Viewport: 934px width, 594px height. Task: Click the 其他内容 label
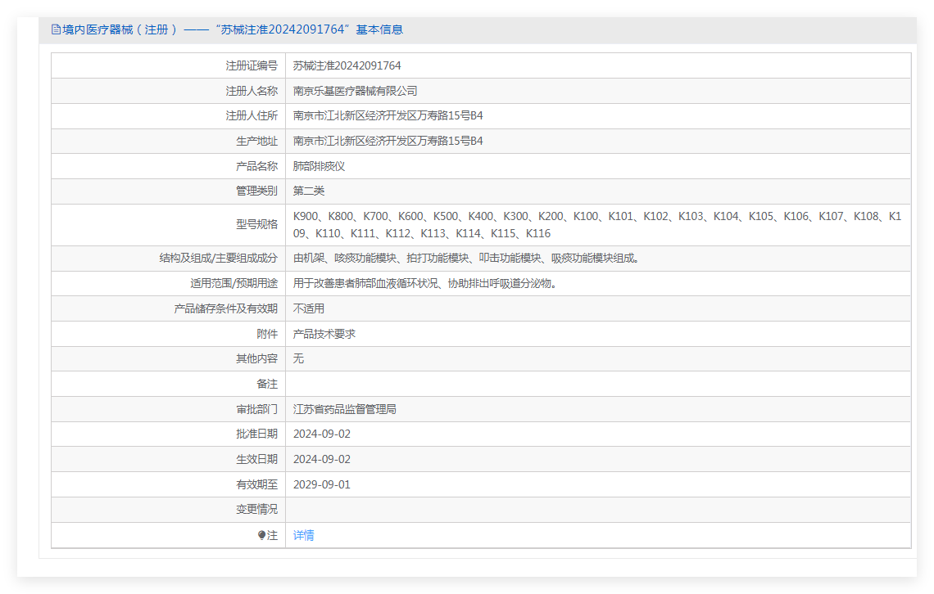point(256,358)
